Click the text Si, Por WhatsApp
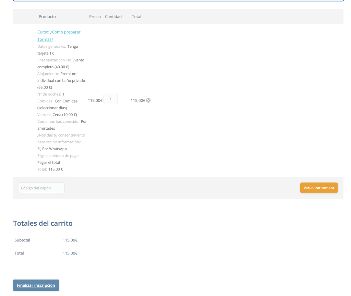The height and width of the screenshot is (296, 351). click(52, 149)
